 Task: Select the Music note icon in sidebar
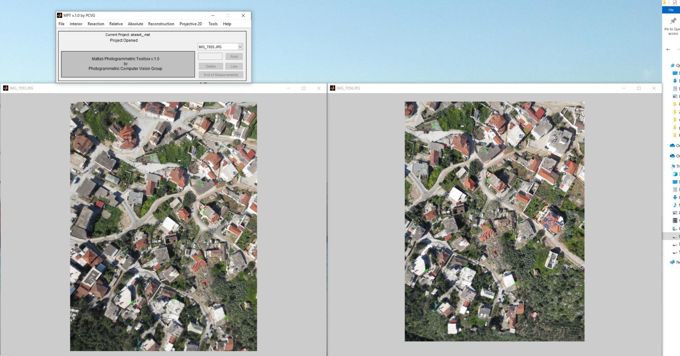point(675,205)
